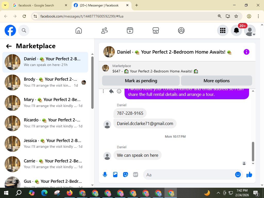Image resolution: width=264 pixels, height=198 pixels.
Task: Click the phone number 787-228-9165 message
Action: click(x=130, y=113)
